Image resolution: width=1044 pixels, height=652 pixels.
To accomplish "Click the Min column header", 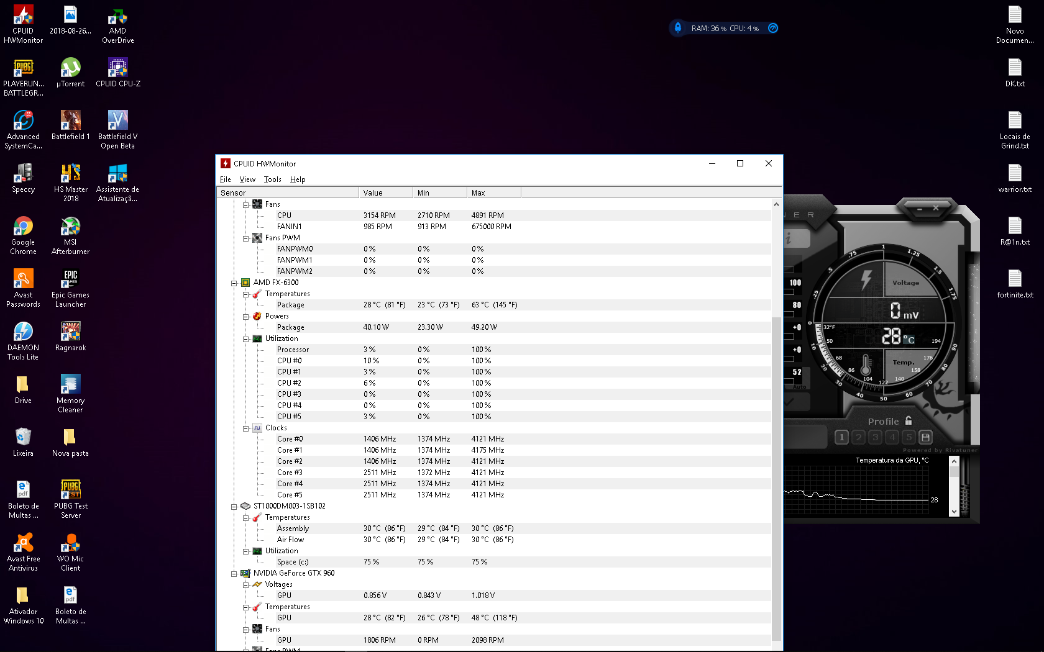I will [440, 192].
